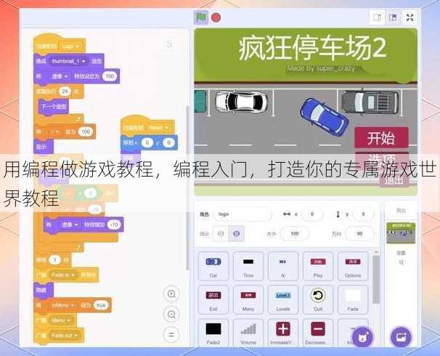
Task: Click the grey SUV on stage
Action: pyautogui.click(x=370, y=102)
